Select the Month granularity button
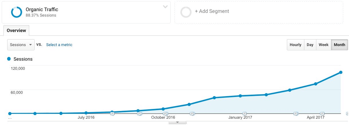 [x=340, y=45]
